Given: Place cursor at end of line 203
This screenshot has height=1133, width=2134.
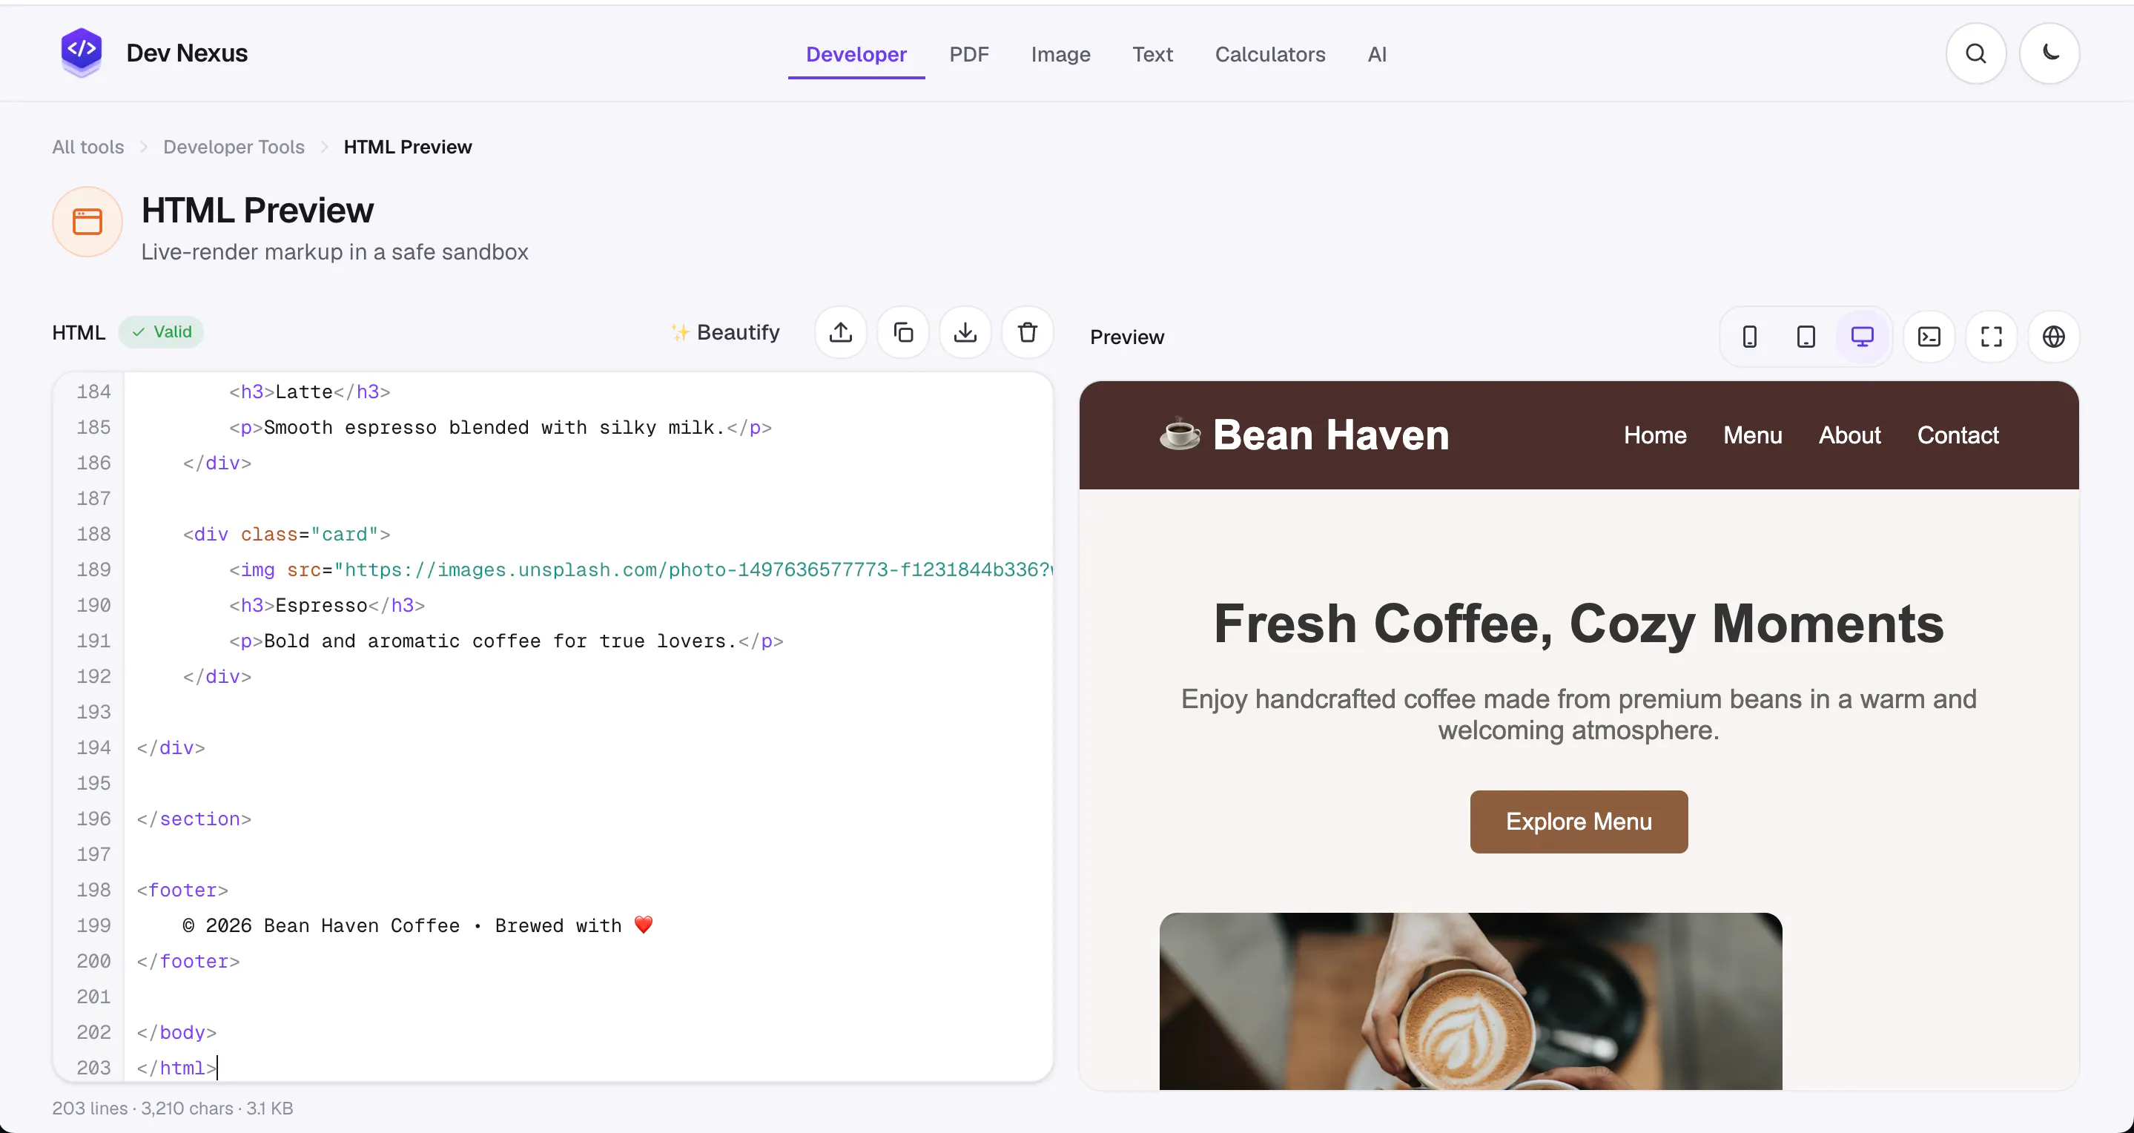Looking at the screenshot, I should 217,1068.
